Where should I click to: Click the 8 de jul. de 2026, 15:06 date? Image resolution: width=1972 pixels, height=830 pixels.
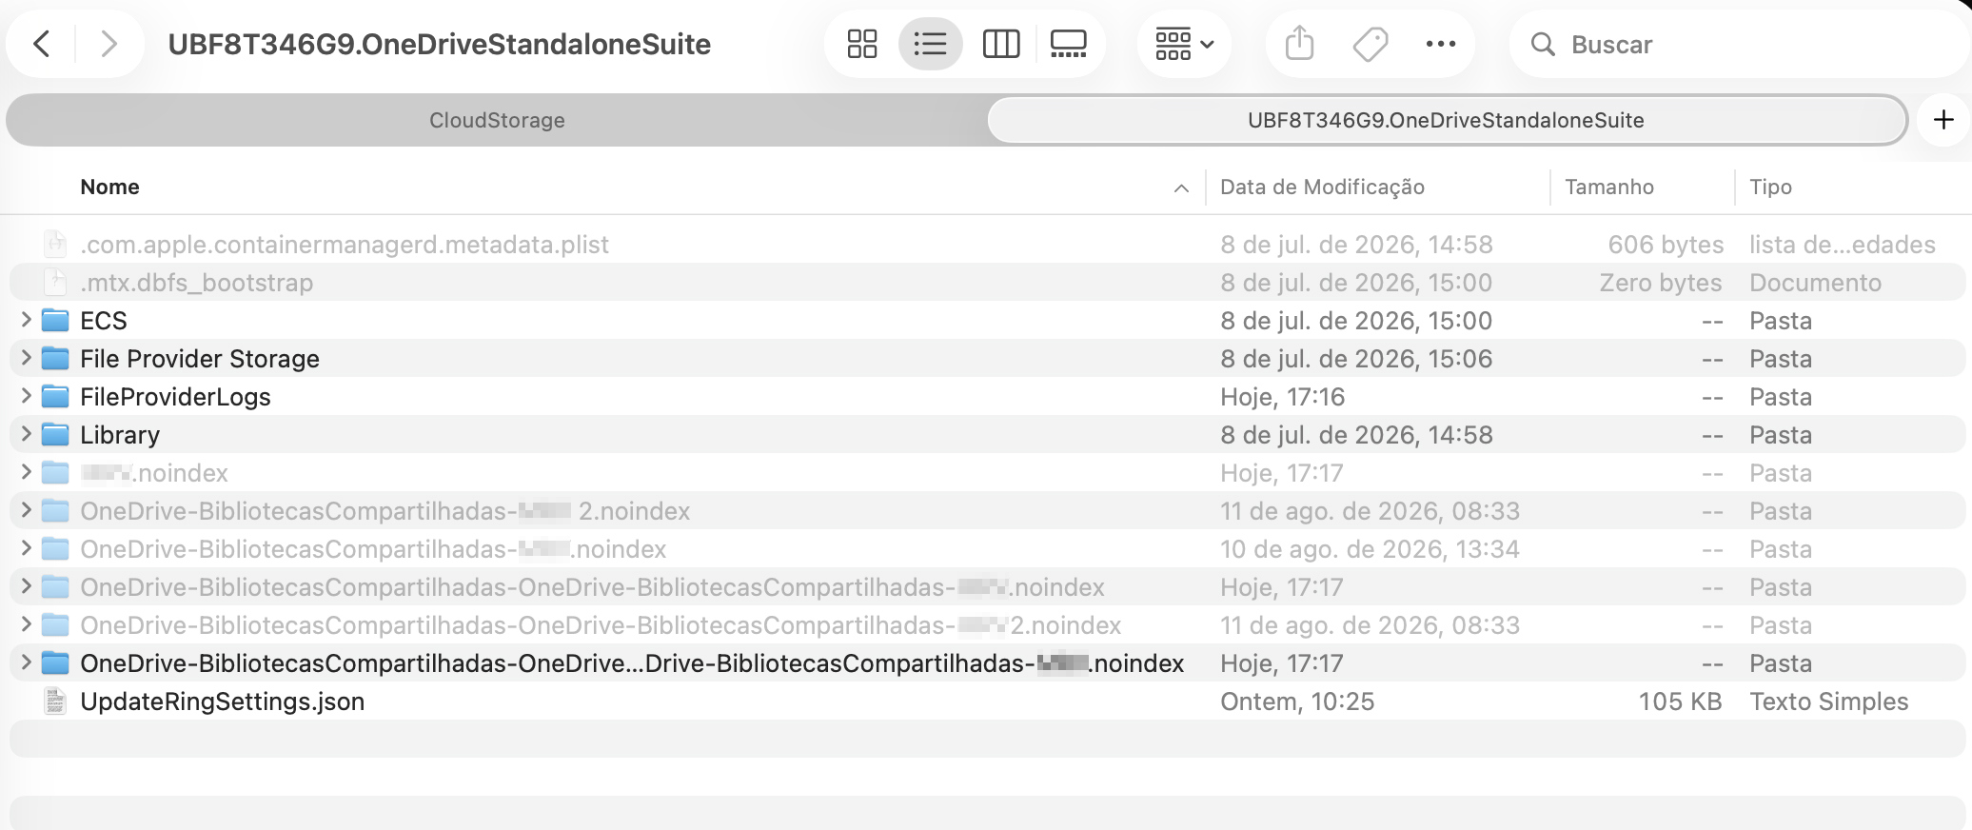1356,359
